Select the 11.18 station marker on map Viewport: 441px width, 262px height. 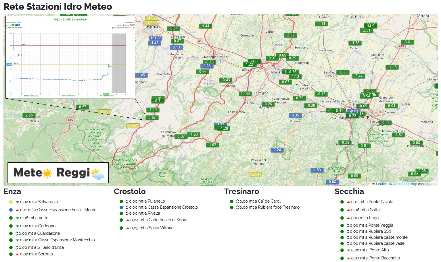point(392,67)
